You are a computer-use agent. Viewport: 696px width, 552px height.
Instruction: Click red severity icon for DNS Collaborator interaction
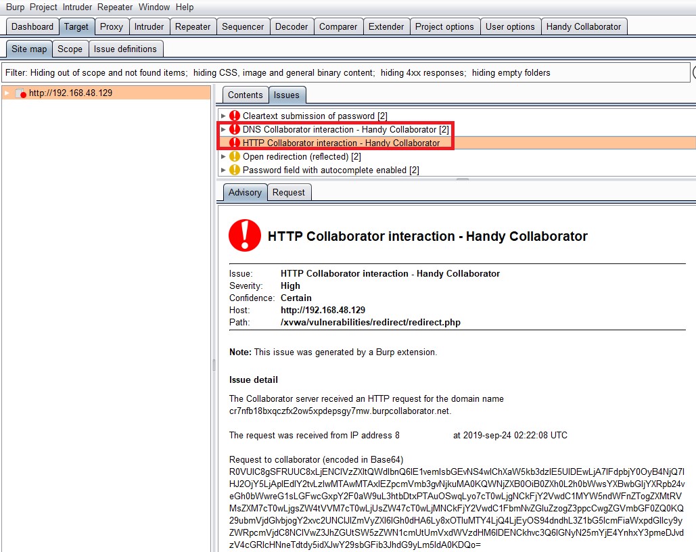[x=234, y=129]
